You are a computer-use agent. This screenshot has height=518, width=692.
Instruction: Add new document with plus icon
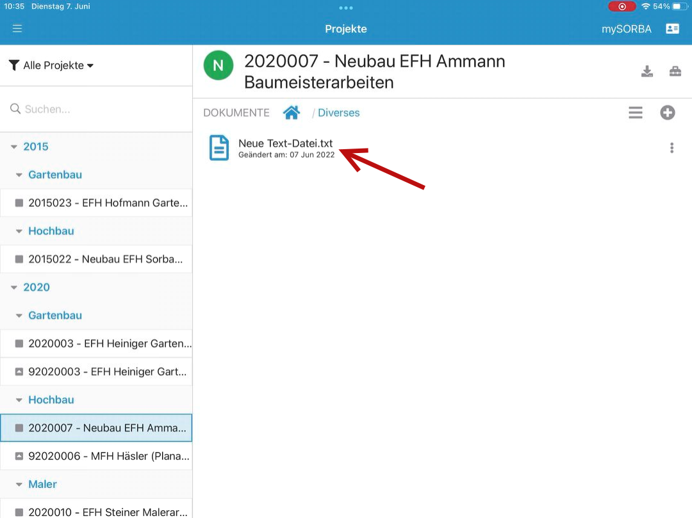coord(668,113)
